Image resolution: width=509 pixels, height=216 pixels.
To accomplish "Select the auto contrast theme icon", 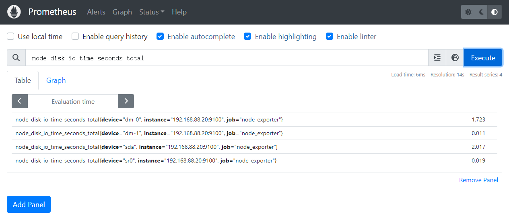I will (495, 12).
